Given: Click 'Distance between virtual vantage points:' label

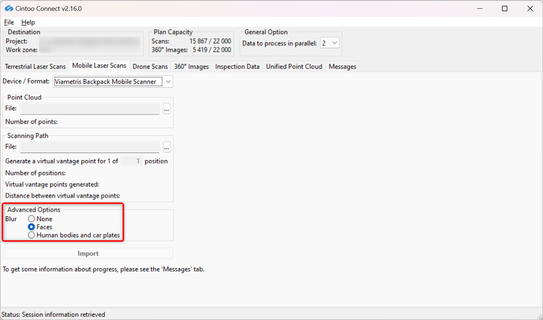Looking at the screenshot, I should 63,196.
